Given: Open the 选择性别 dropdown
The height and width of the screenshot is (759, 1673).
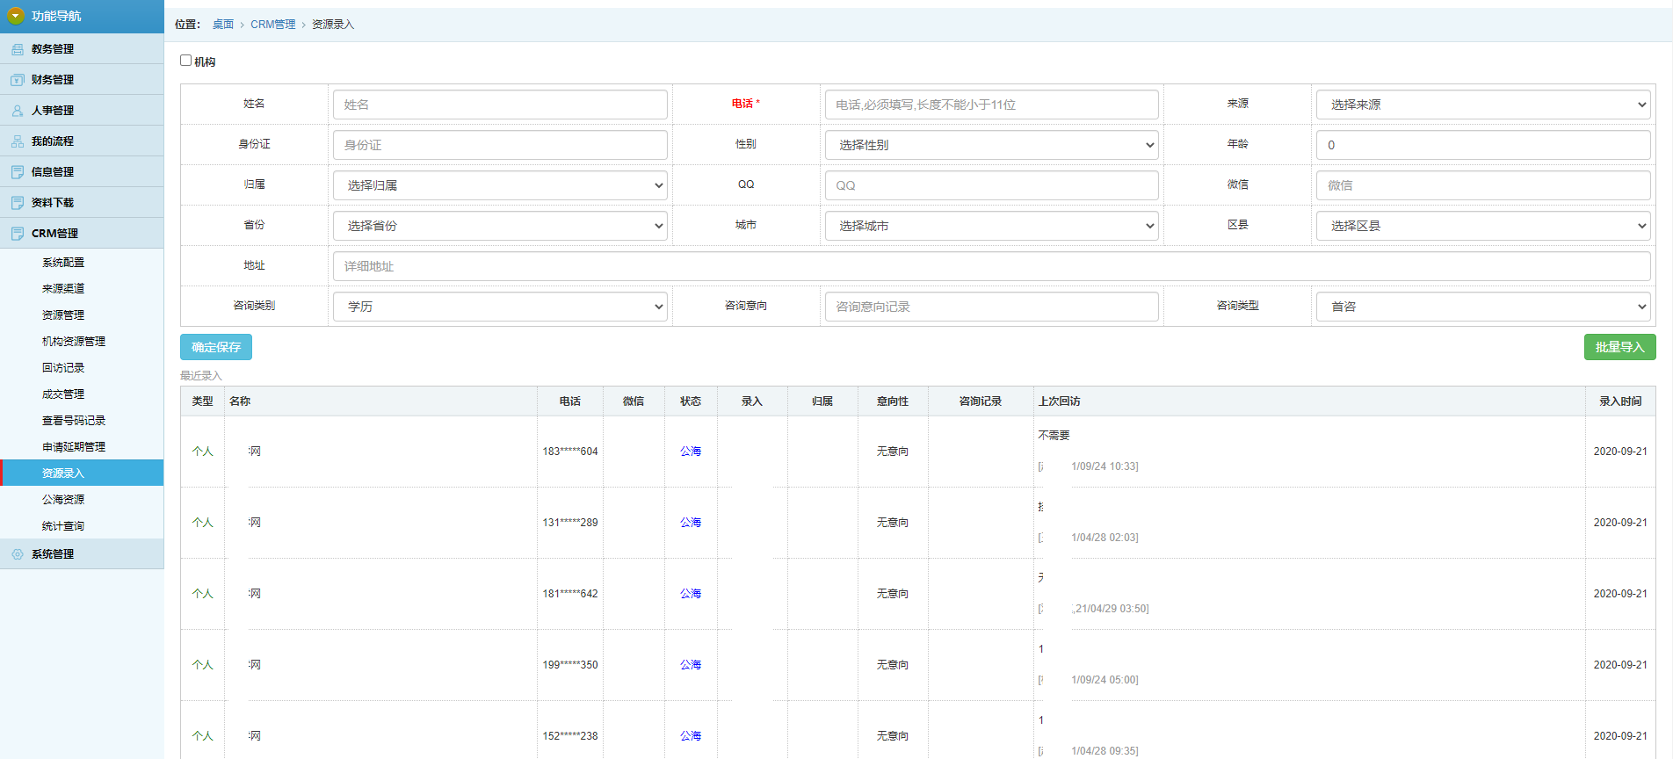Looking at the screenshot, I should click(x=990, y=145).
